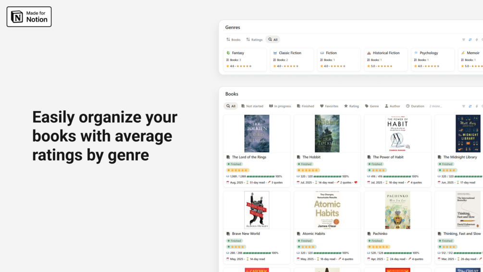Click the filter icon in Books toolbar
The height and width of the screenshot is (272, 483).
(x=464, y=106)
